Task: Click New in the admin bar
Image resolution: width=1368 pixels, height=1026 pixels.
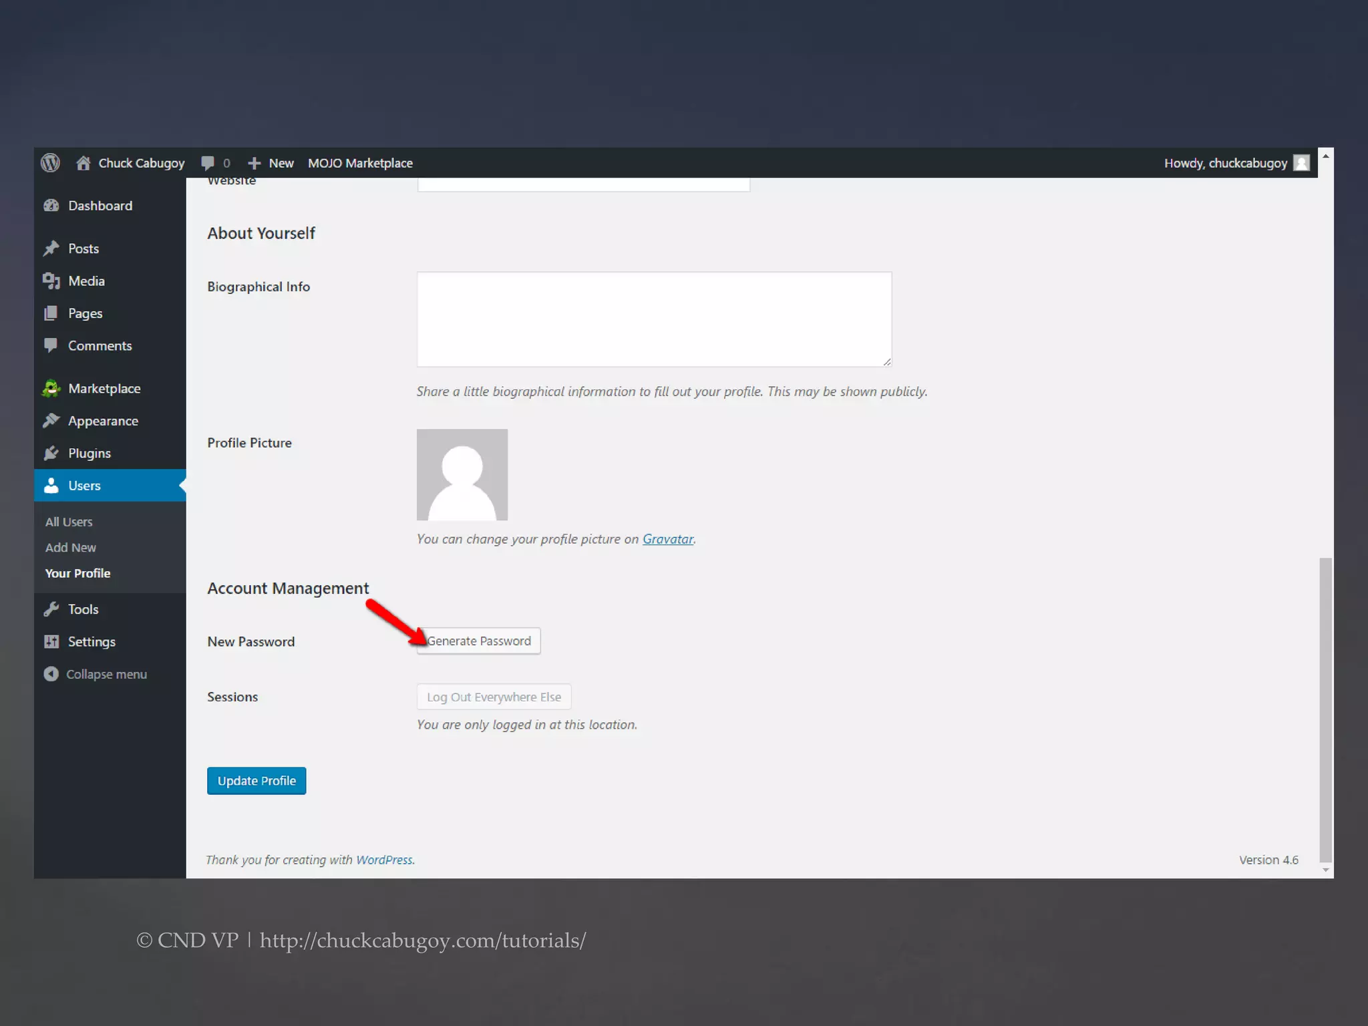Action: [x=281, y=163]
